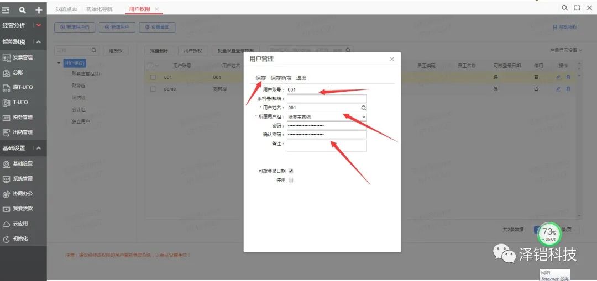
Task: Check the select-all checkbox in table header
Action: [150, 66]
